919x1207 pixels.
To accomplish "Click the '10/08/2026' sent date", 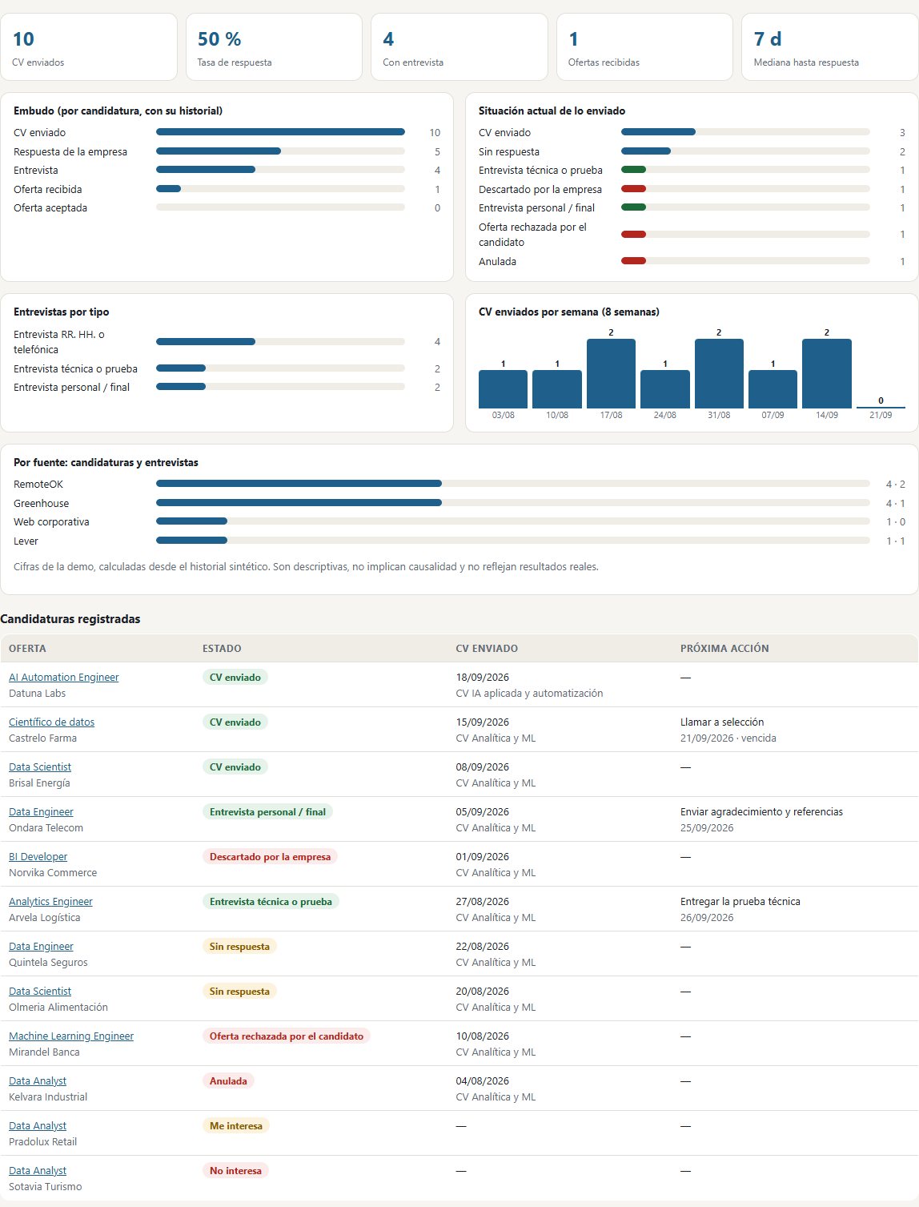I will click(x=483, y=1036).
